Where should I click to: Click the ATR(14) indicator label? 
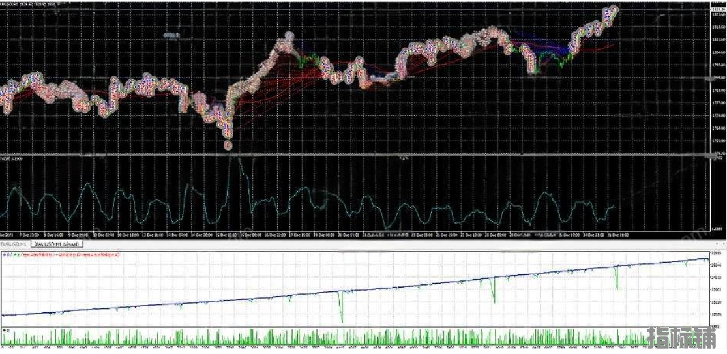pos(12,159)
